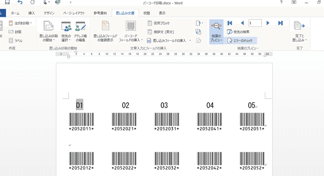
Task: Insert 住所ブロック address block
Action: pyautogui.click(x=159, y=23)
